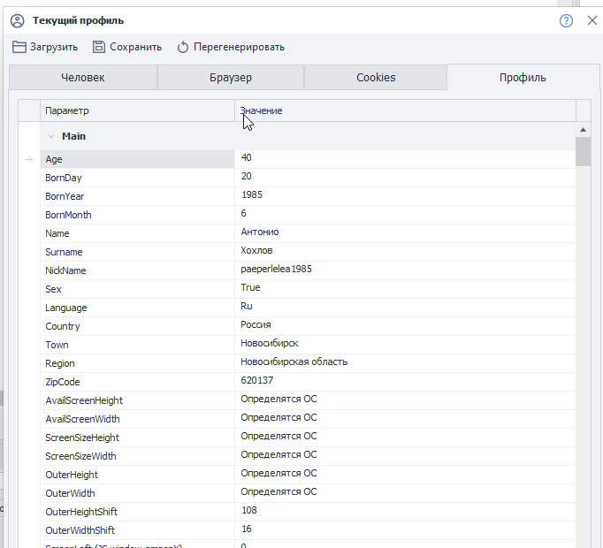Image resolution: width=603 pixels, height=548 pixels.
Task: Click the profile user icon in title
Action: [x=17, y=20]
